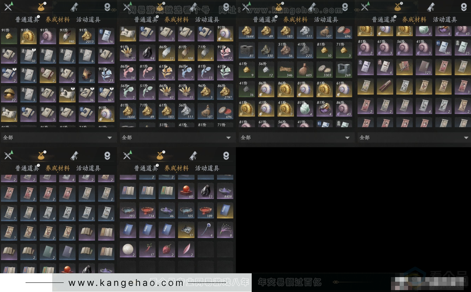The image size is (471, 292).
Task: Click crossed swords icon in top-left panel
Action: tap(9, 6)
